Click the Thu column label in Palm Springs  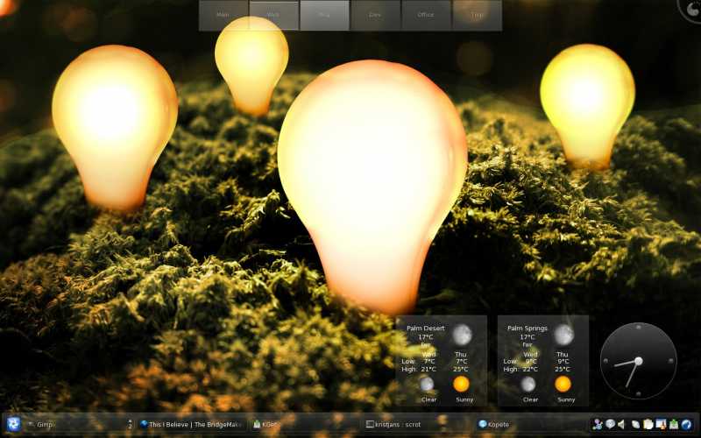coord(563,354)
